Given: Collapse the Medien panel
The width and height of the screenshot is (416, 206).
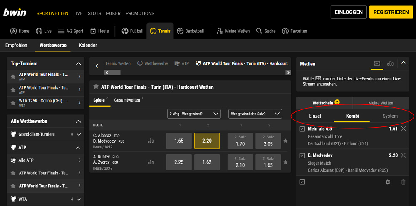Looking at the screenshot, I should (x=404, y=63).
